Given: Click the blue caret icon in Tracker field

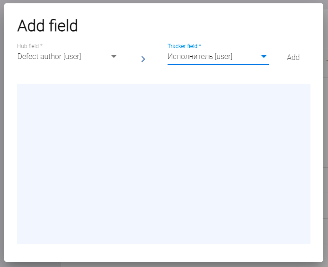Looking at the screenshot, I should (x=264, y=57).
